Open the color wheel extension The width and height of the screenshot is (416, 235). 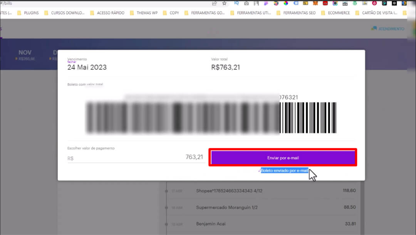point(285,3)
